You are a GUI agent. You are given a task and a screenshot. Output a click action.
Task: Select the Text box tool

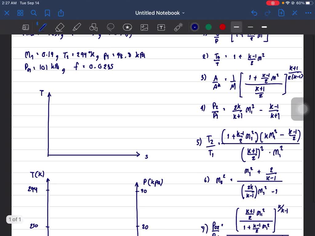[161, 27]
